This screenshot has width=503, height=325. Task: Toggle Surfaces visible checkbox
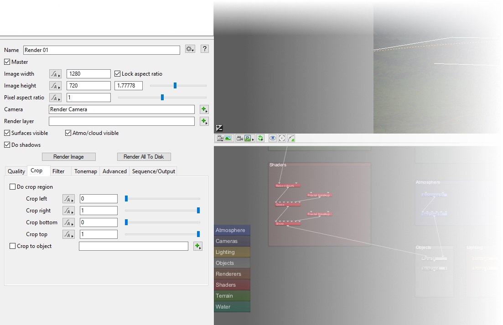[x=7, y=133]
